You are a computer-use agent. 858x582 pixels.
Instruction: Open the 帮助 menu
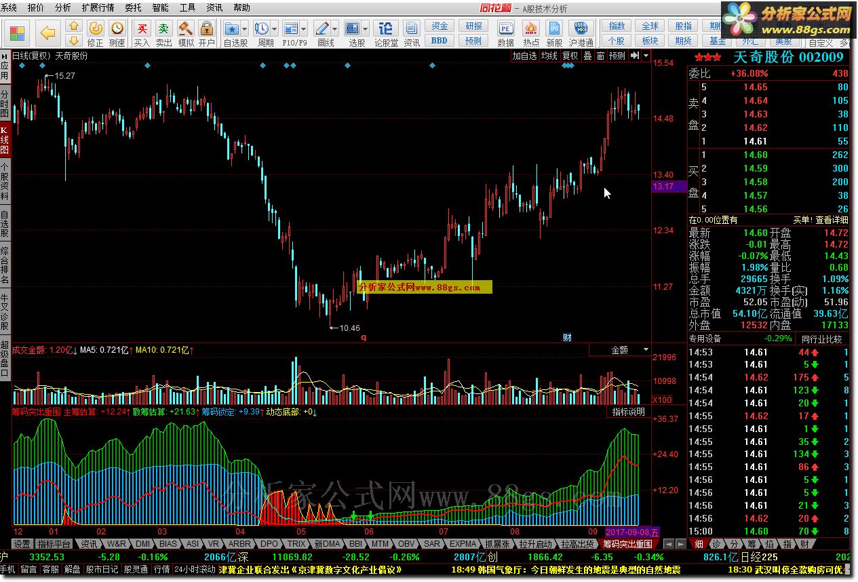coord(241,7)
